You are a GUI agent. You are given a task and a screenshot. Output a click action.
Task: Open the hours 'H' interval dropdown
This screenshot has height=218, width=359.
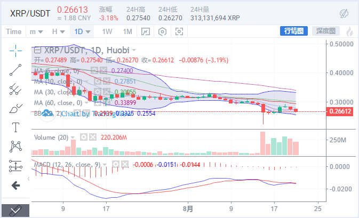point(58,31)
